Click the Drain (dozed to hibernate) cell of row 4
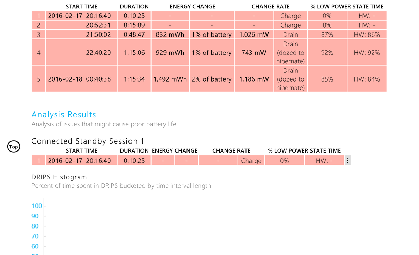Viewport: 419px width, 255px height. (x=291, y=52)
